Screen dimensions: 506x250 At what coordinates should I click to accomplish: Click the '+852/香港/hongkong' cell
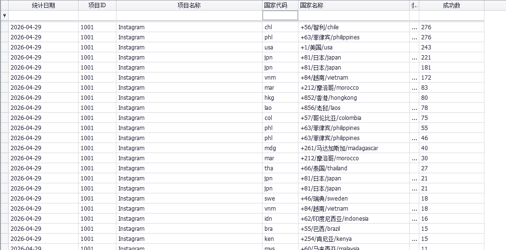354,97
